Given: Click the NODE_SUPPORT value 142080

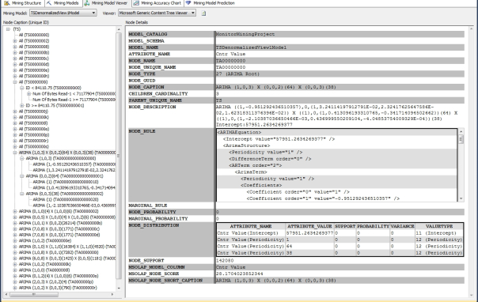Looking at the screenshot, I should click(225, 261).
